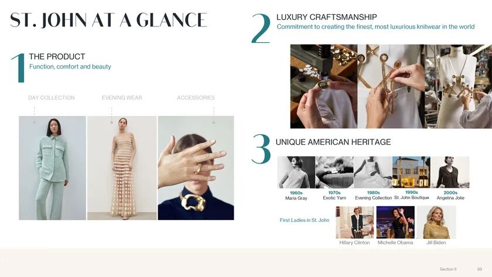492x277 pixels.
Task: Click the Unique American Heritage heading
Action: 333,142
